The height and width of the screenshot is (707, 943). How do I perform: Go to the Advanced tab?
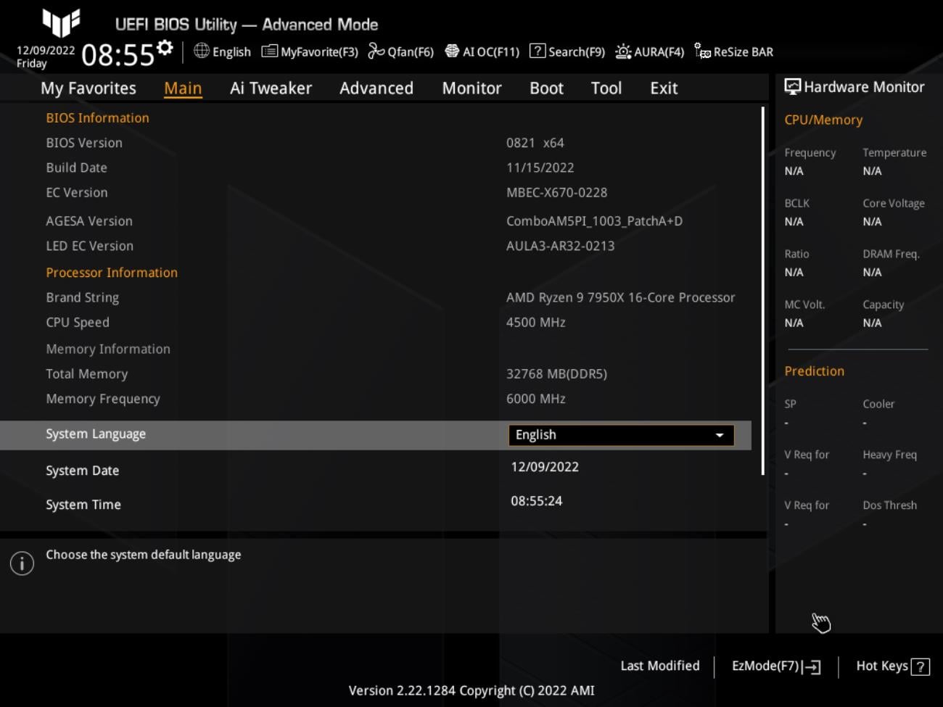point(376,88)
